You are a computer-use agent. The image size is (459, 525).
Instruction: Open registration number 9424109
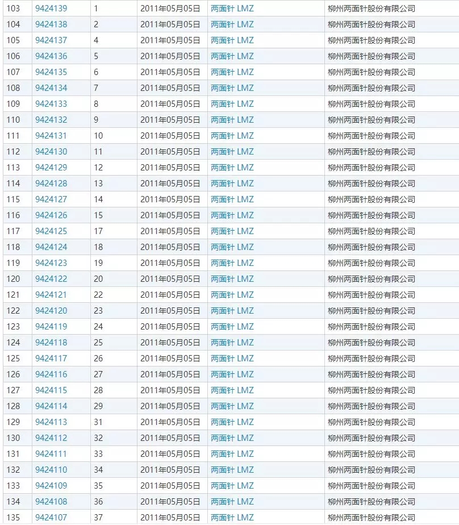(51, 486)
